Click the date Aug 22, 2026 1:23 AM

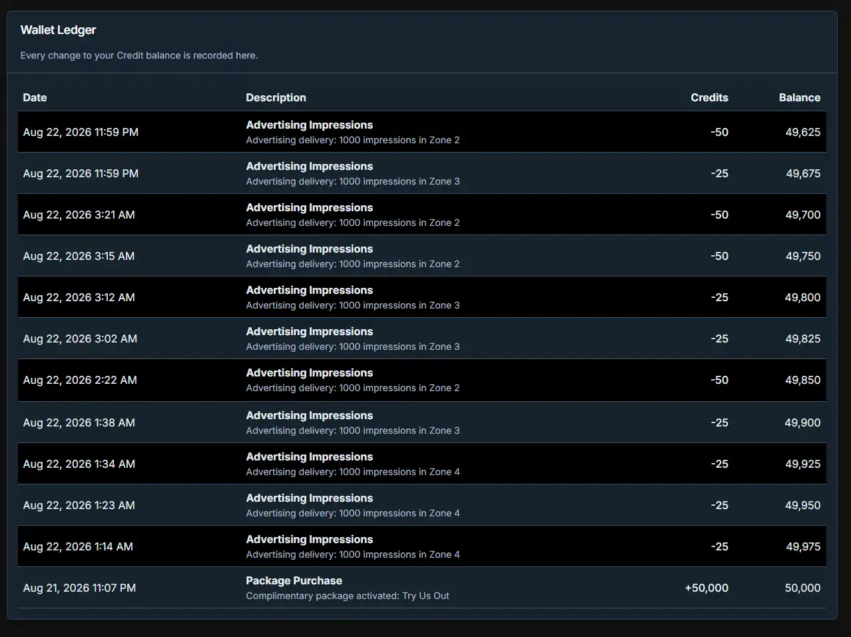coord(79,505)
